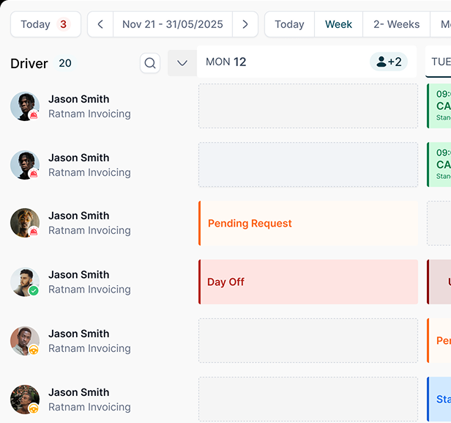Expand the chevron dropdown next to search
This screenshot has height=423, width=451.
(x=182, y=63)
